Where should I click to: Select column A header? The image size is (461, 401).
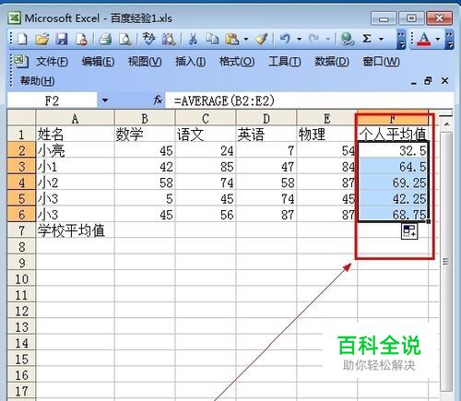pos(75,118)
